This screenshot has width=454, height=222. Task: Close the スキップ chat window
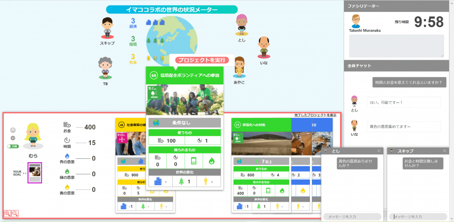[446, 150]
